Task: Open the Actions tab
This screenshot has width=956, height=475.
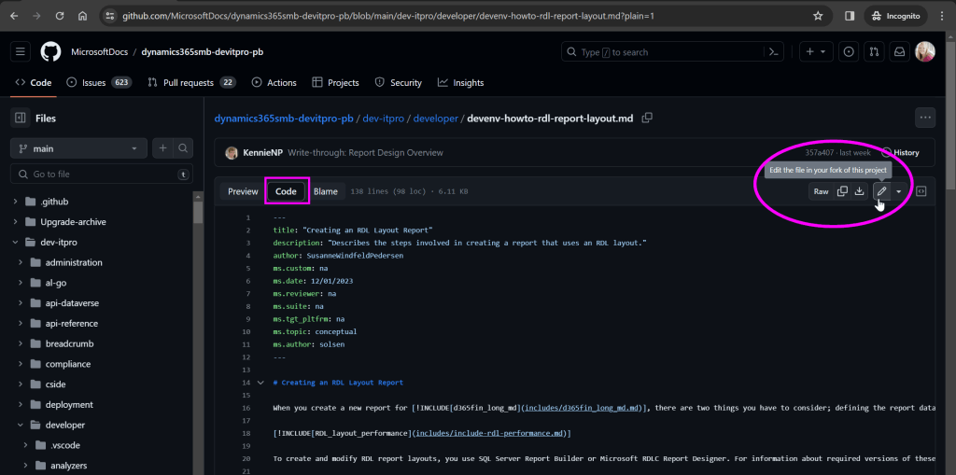Action: tap(274, 82)
